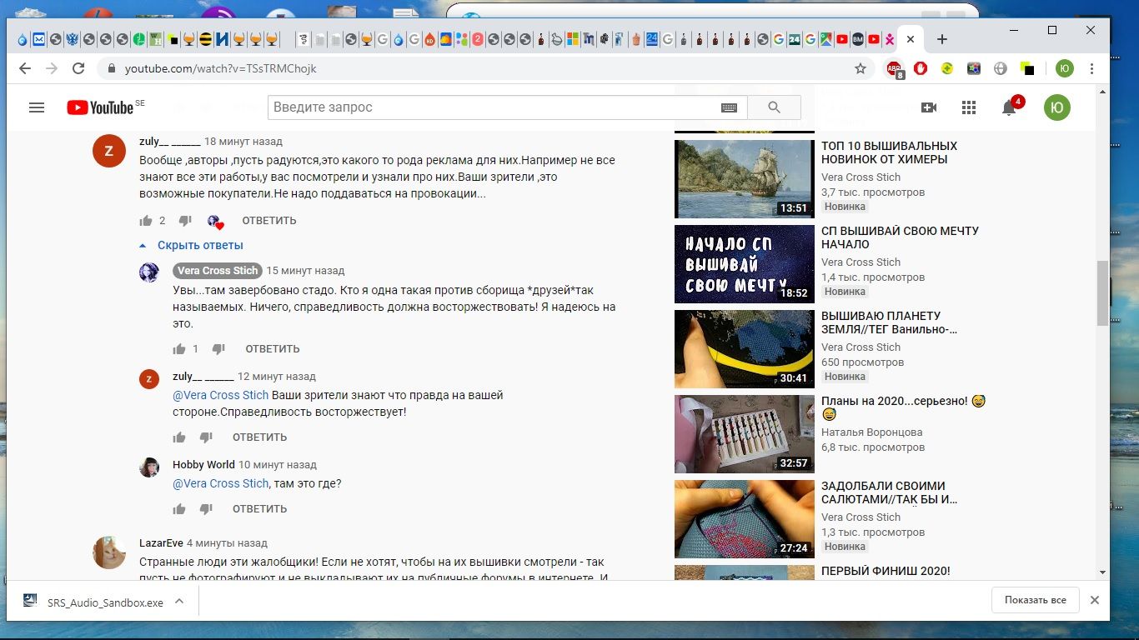
Task: Click the YouTube logo to go home
Action: 100,107
